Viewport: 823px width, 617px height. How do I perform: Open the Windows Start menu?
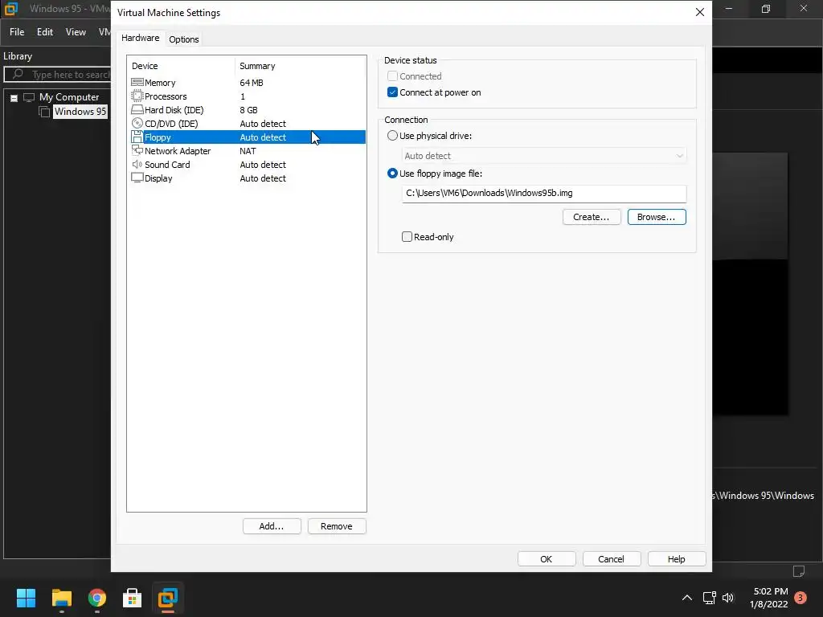click(x=26, y=598)
